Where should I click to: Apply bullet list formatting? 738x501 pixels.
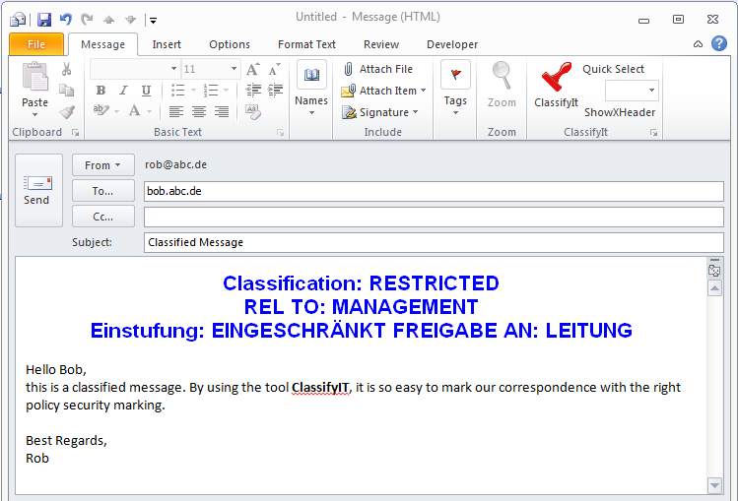(x=178, y=90)
